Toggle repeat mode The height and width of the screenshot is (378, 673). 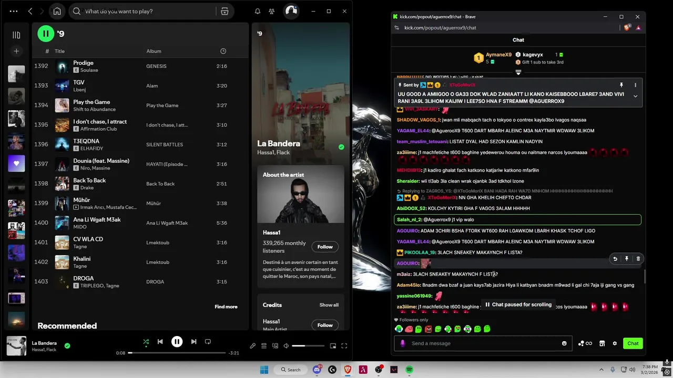coord(208,342)
